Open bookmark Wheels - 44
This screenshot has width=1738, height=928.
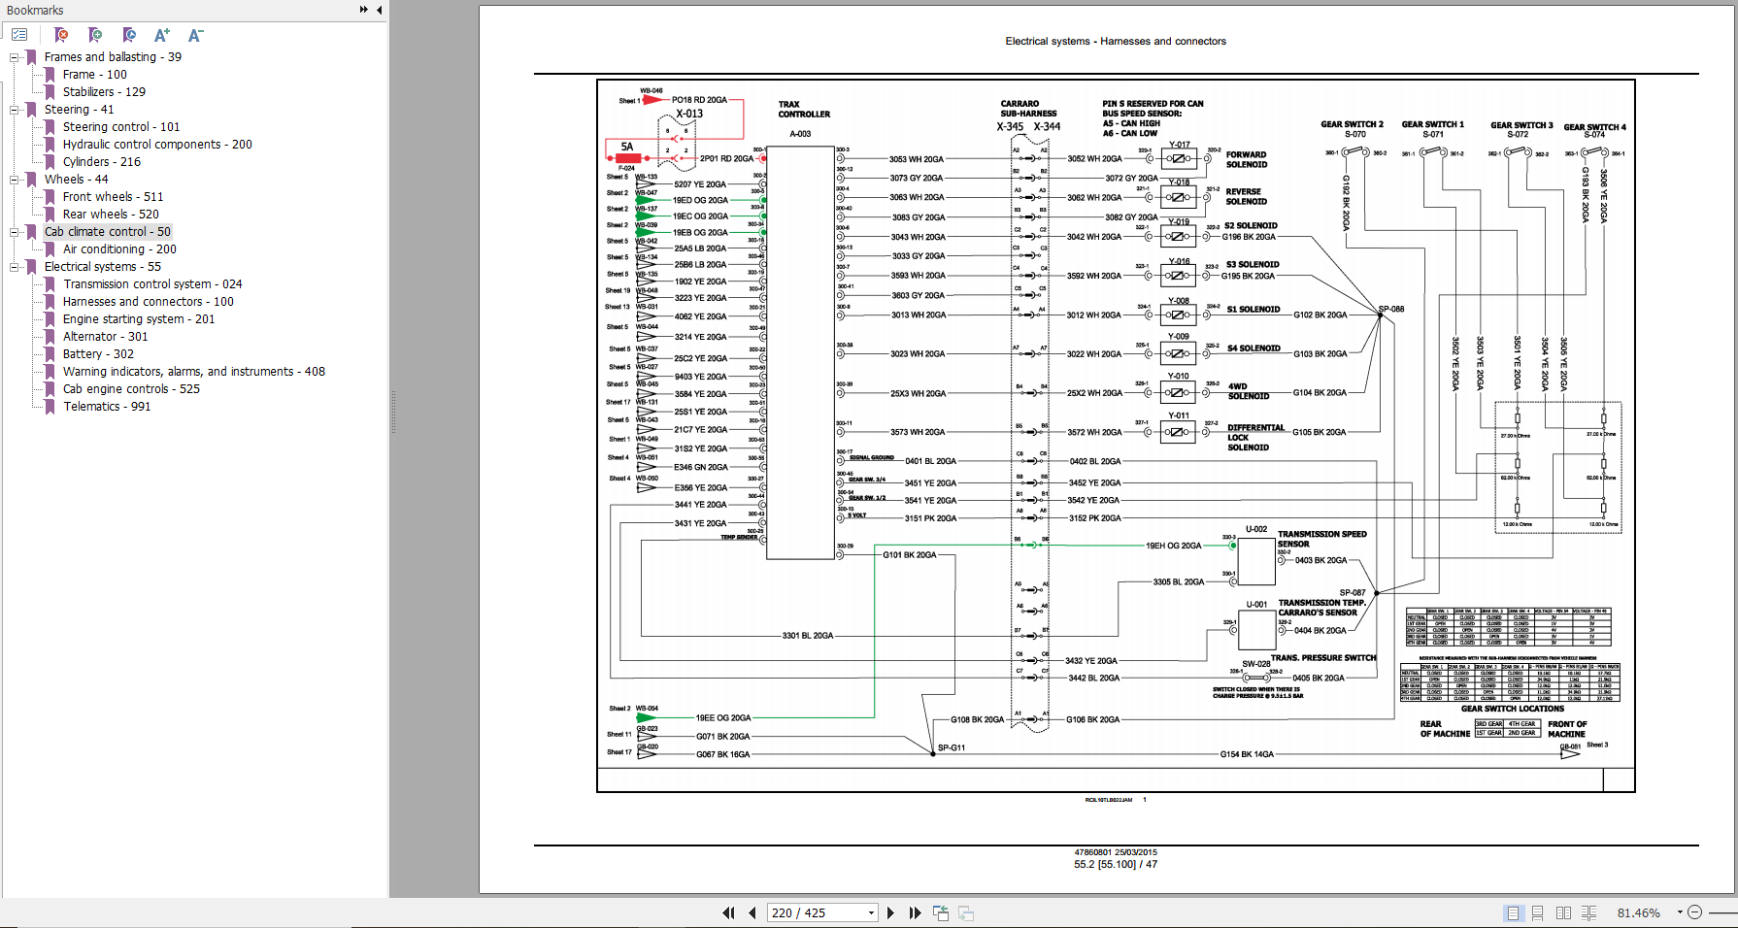[76, 180]
